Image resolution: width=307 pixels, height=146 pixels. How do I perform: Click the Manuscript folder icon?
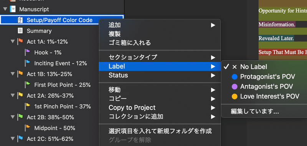[x=13, y=9]
